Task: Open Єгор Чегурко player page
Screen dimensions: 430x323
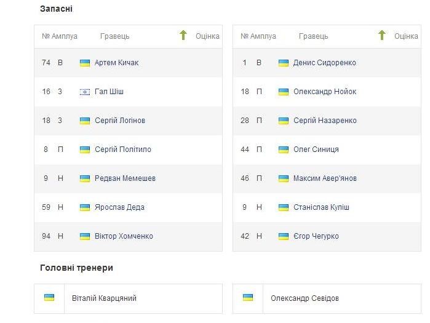Action: tap(316, 236)
